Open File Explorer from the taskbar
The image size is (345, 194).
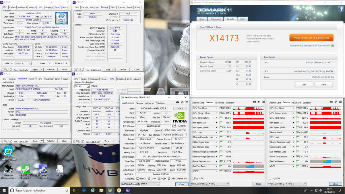[x=101, y=190]
